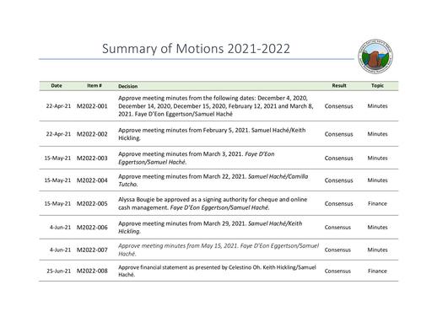Click item number M2022-001

pos(92,106)
